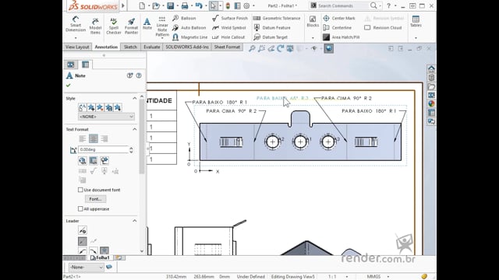Screen dimensions: 499x280
Task: Click the Hole Callout tool
Action: tap(228, 37)
